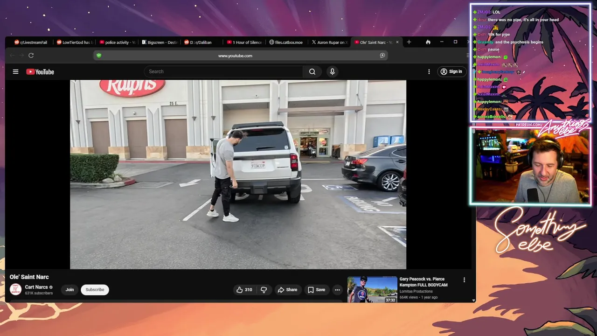This screenshot has width=597, height=336.
Task: Reload the page with refresh icon
Action: click(31, 56)
